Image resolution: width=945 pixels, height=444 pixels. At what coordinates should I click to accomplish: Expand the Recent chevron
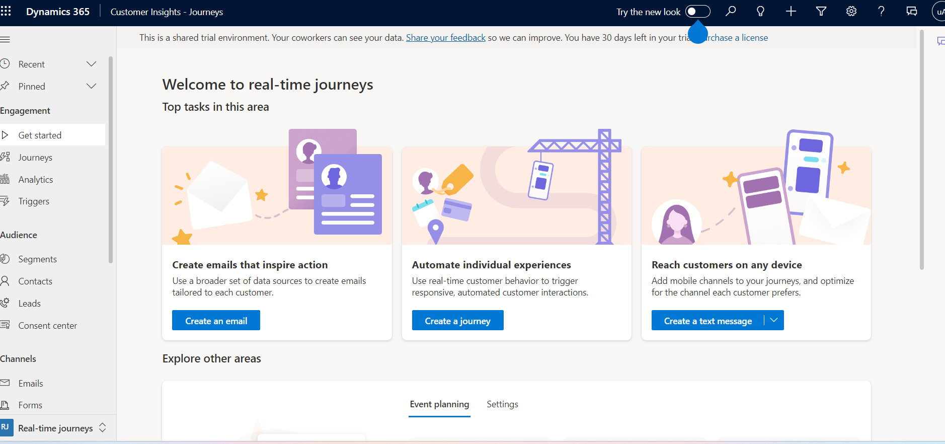pos(91,64)
